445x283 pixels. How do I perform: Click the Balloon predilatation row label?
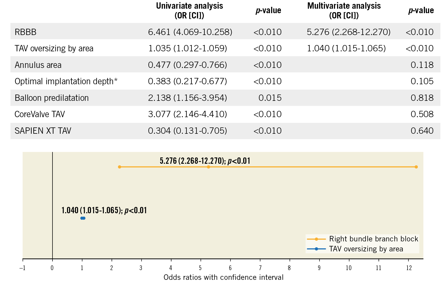coord(52,98)
